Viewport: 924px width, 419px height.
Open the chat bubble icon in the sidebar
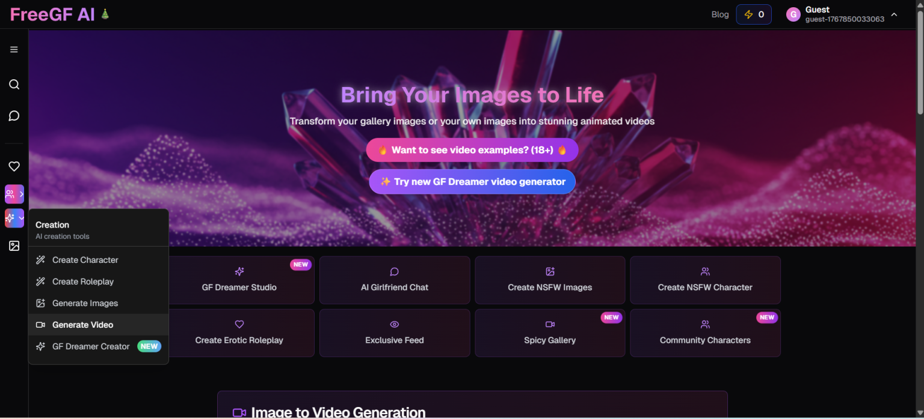14,115
